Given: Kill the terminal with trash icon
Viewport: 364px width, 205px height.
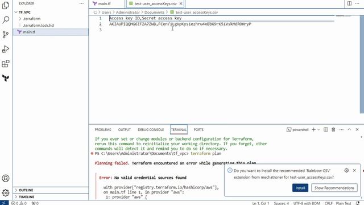Looking at the screenshot, I should 333,129.
